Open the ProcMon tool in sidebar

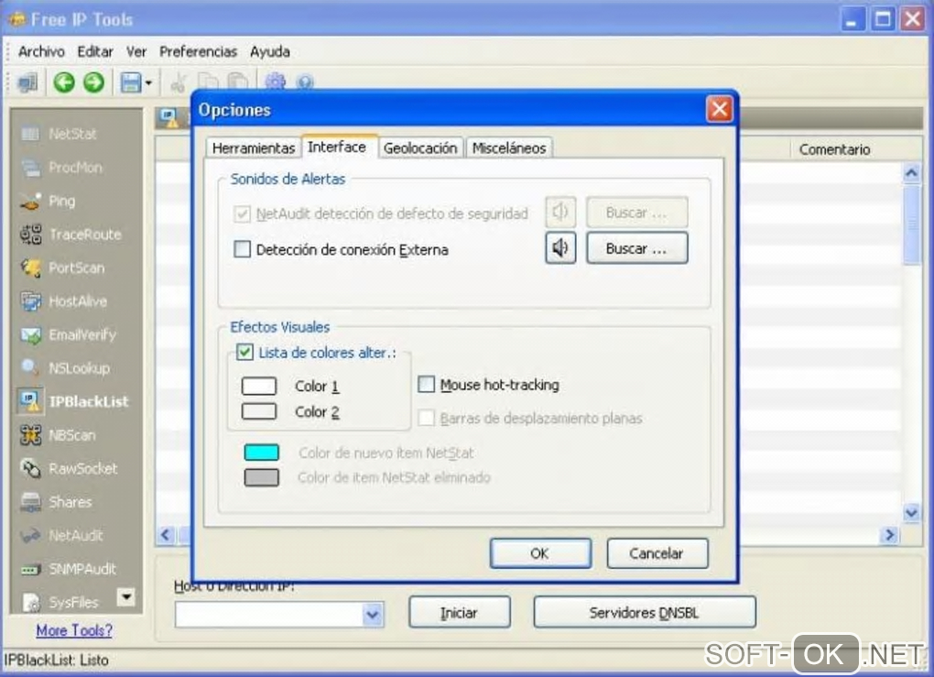coord(62,168)
